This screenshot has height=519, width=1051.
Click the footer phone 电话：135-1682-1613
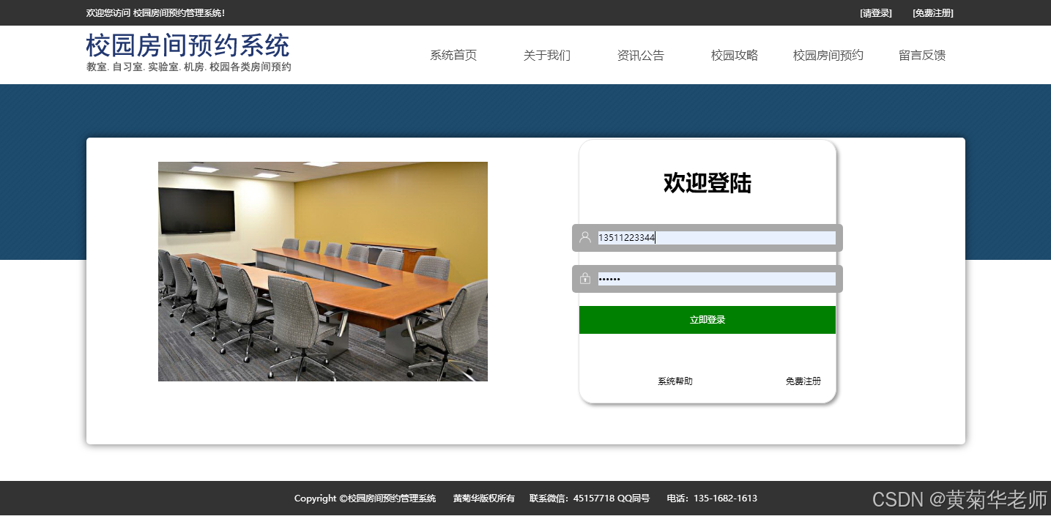coord(712,499)
